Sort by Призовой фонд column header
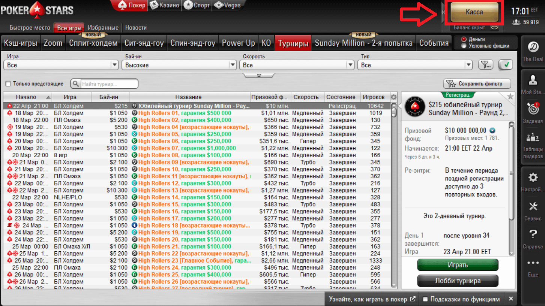 (270, 97)
